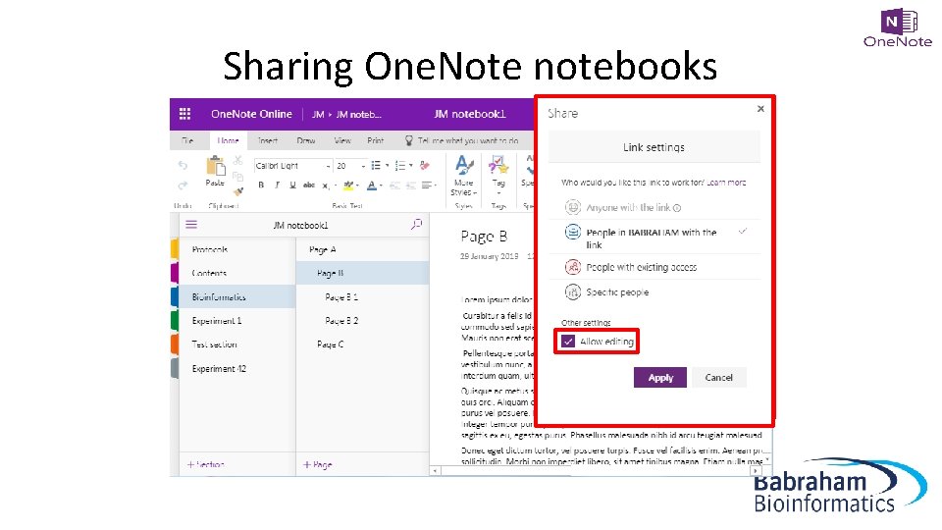The height and width of the screenshot is (530, 942).
Task: Click the Copy icon in Clipboard group
Action: click(x=237, y=176)
